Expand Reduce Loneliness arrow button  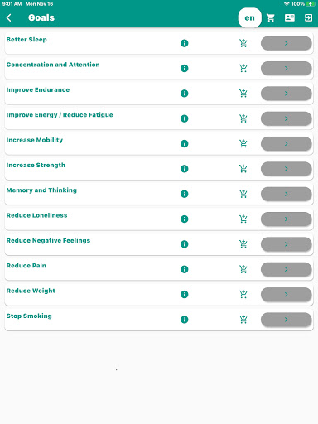click(287, 219)
